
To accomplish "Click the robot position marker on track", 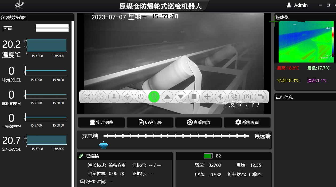I will pos(103,145).
